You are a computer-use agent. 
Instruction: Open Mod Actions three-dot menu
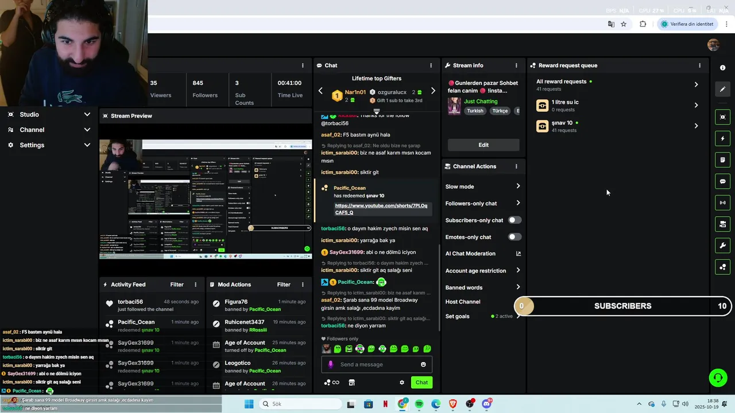(302, 285)
